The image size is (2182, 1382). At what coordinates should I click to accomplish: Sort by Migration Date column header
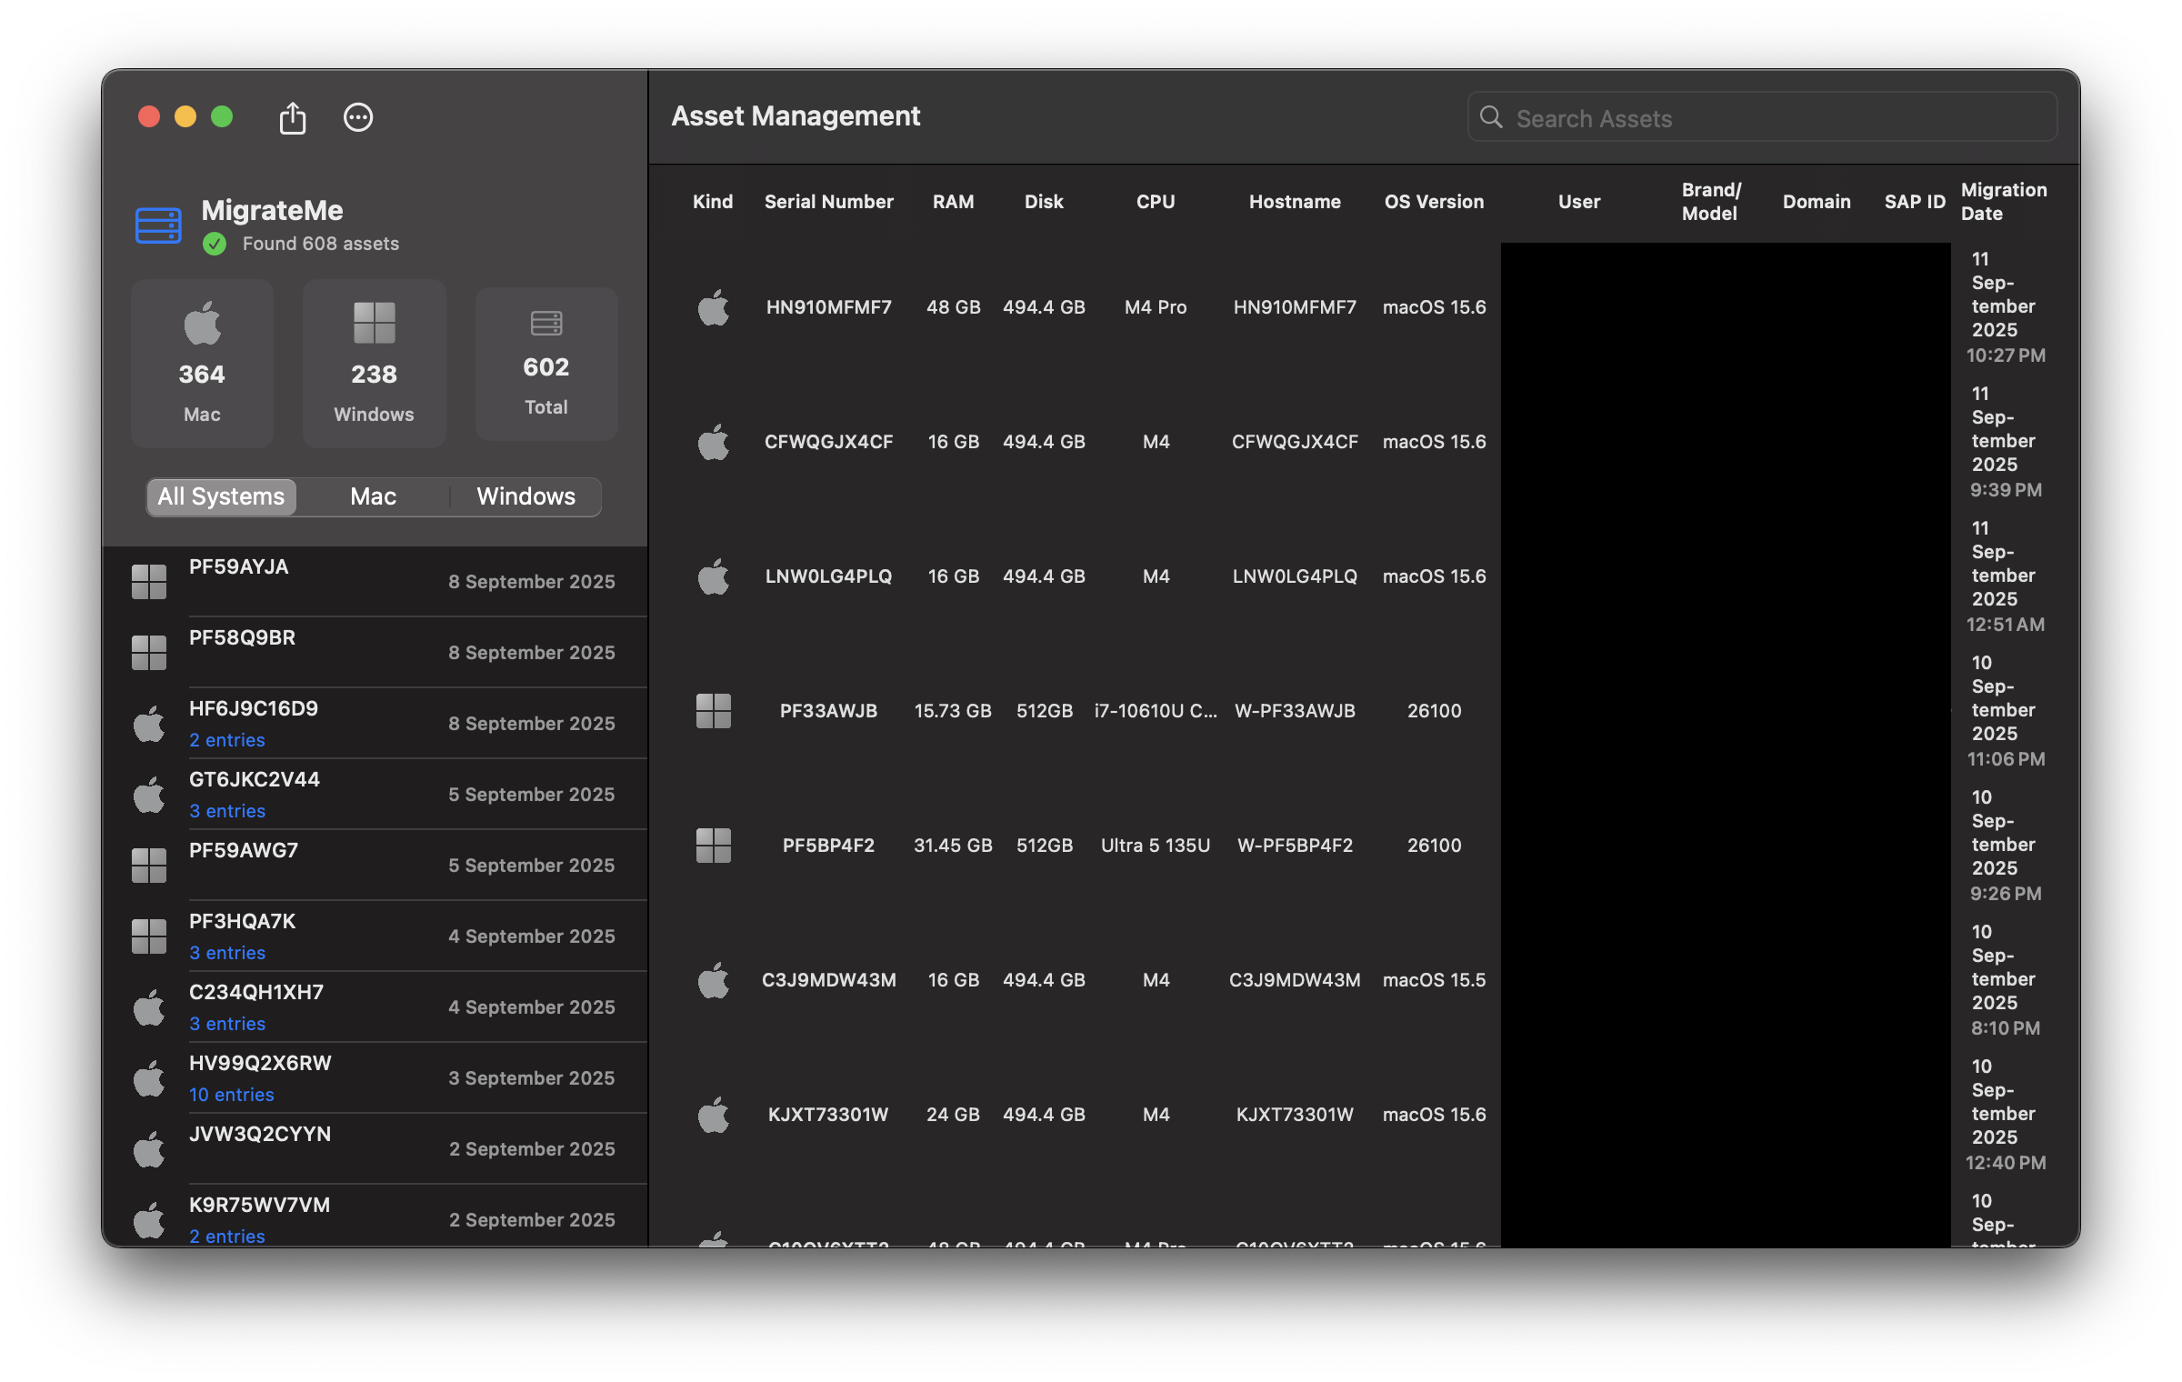(x=2003, y=202)
